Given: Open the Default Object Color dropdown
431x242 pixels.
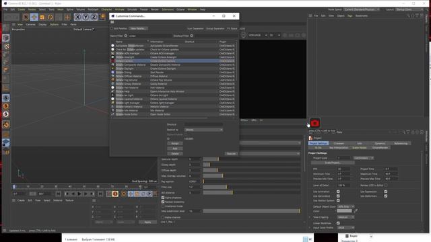Looking at the screenshot, I should [x=345, y=206].
